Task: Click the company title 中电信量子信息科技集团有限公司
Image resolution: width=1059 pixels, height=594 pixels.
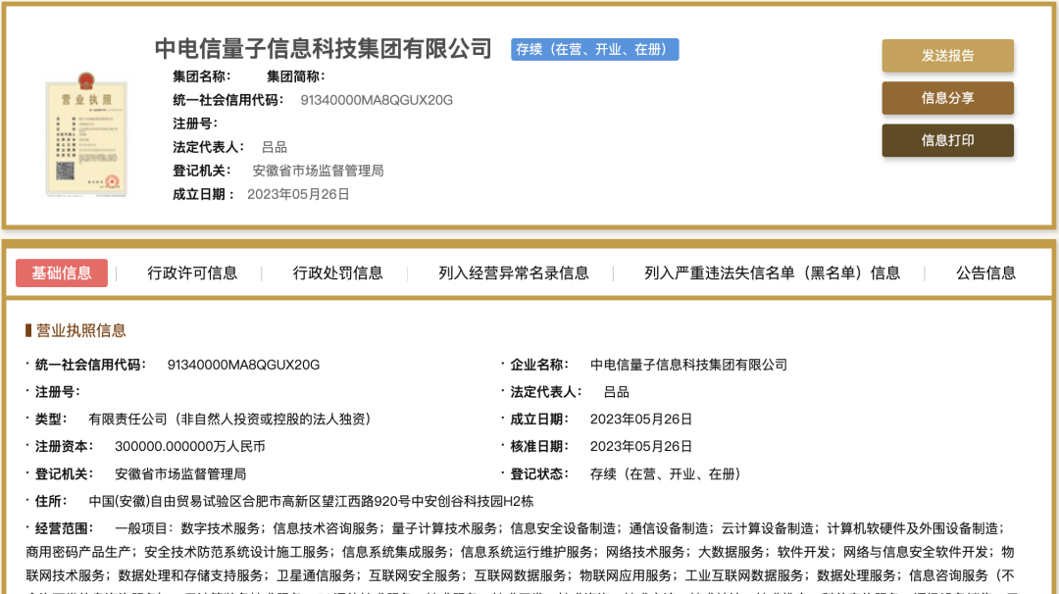Action: [x=323, y=48]
